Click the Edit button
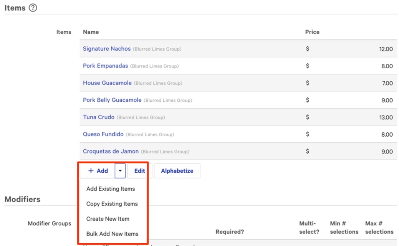Viewport: 399px width, 246px height. [138, 170]
